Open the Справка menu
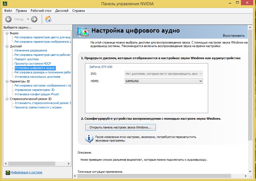 (78, 11)
